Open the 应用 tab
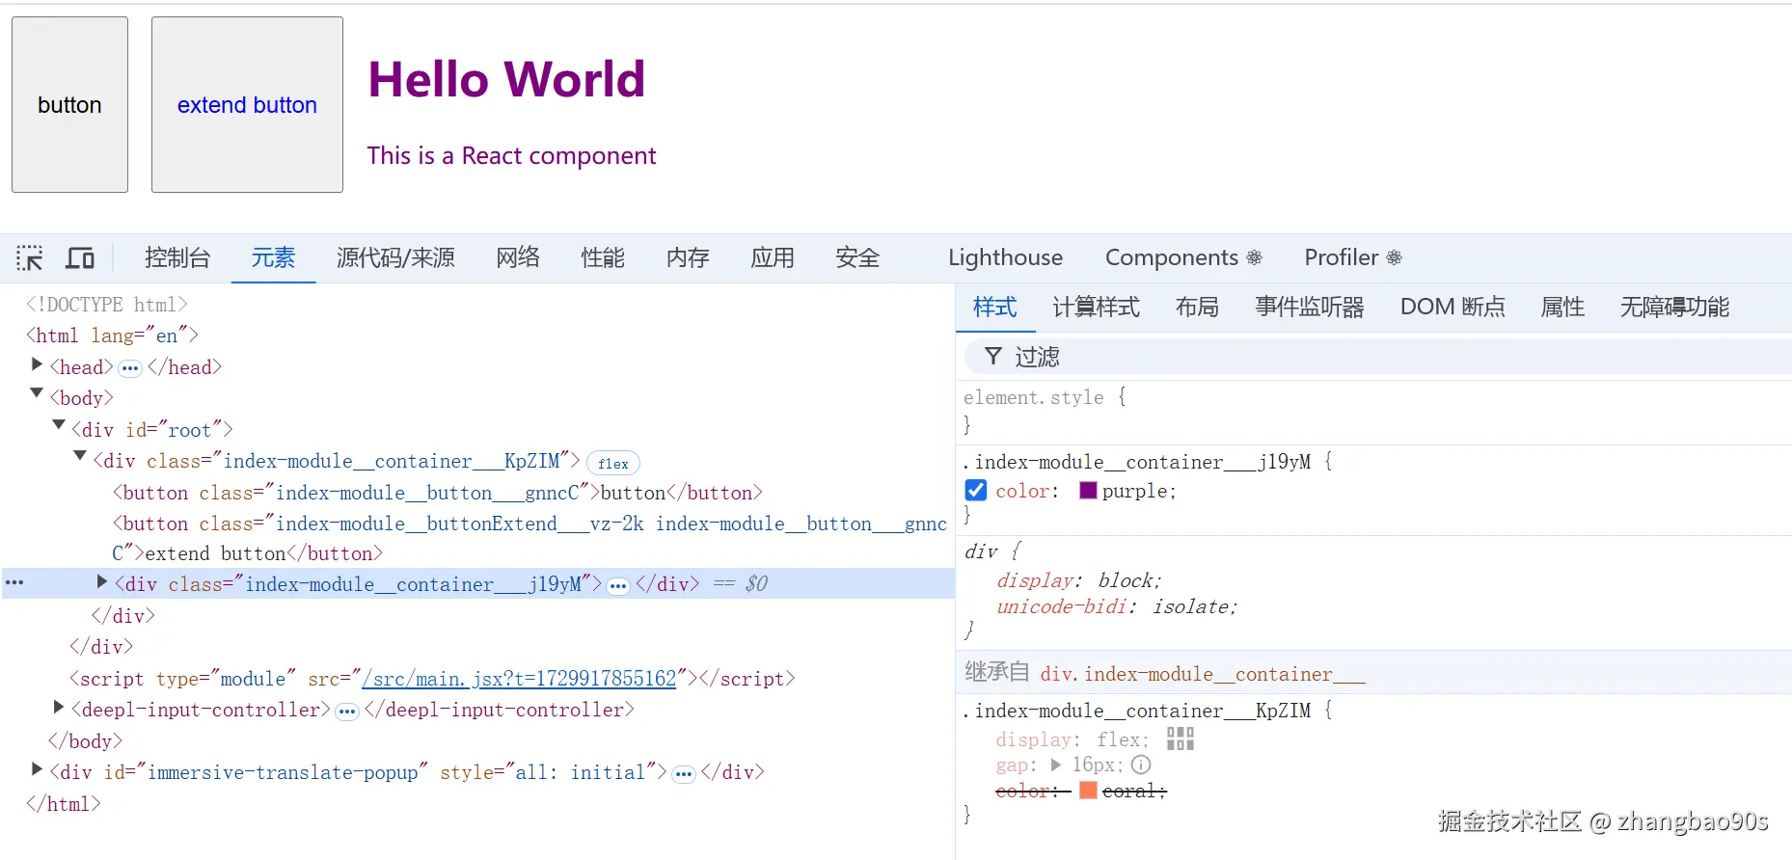This screenshot has height=860, width=1792. click(773, 257)
